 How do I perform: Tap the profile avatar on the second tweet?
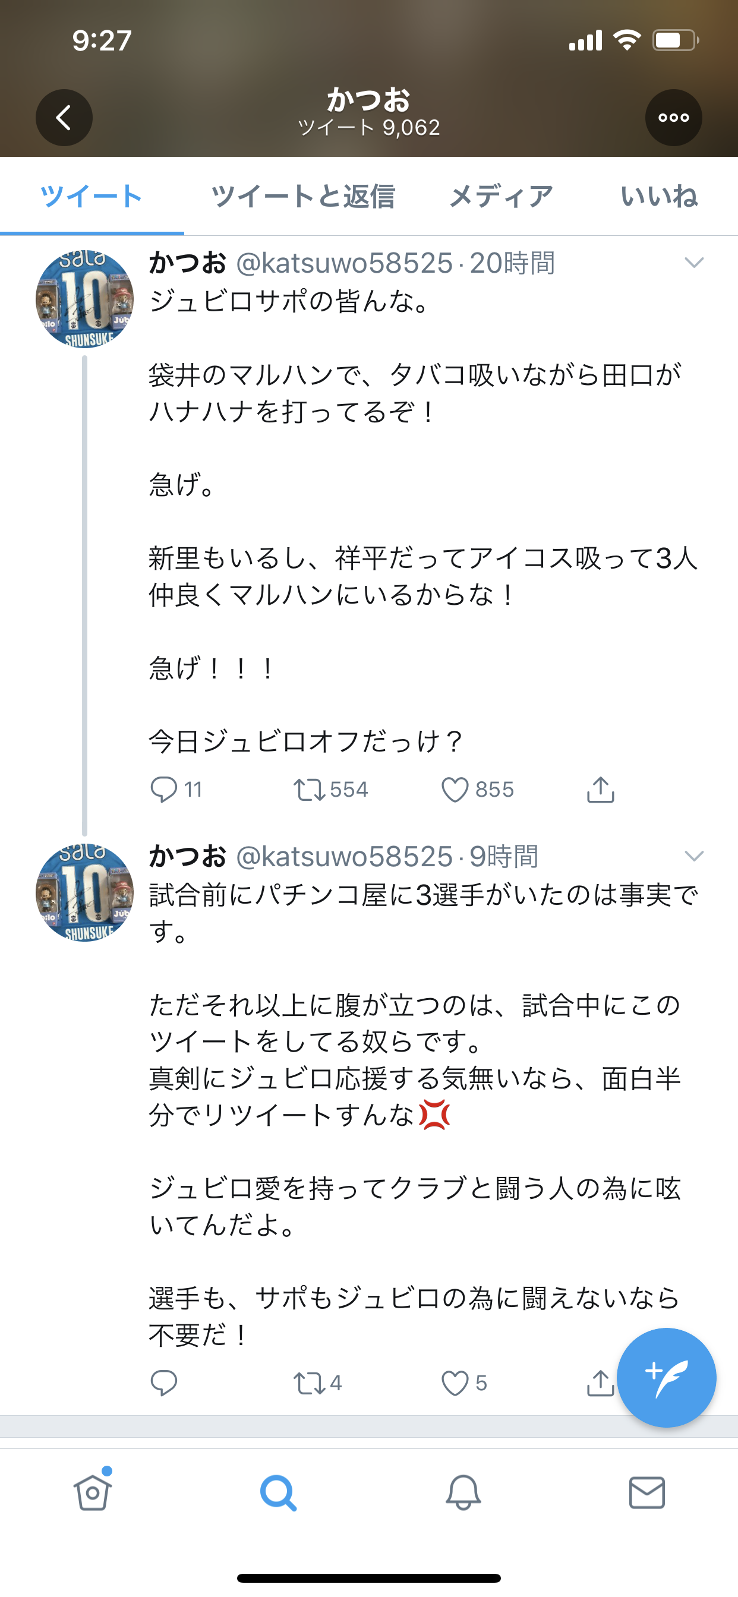[84, 893]
